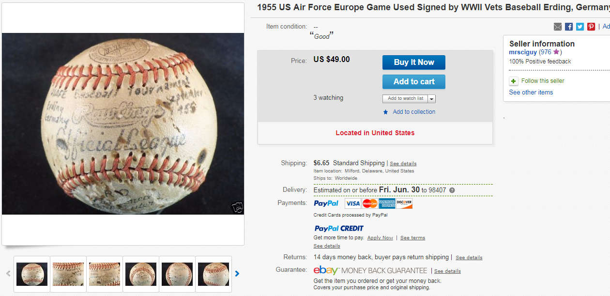This screenshot has height=296, width=610.
Task: Expand the Add to watch list dropdown arrow
Action: click(431, 99)
